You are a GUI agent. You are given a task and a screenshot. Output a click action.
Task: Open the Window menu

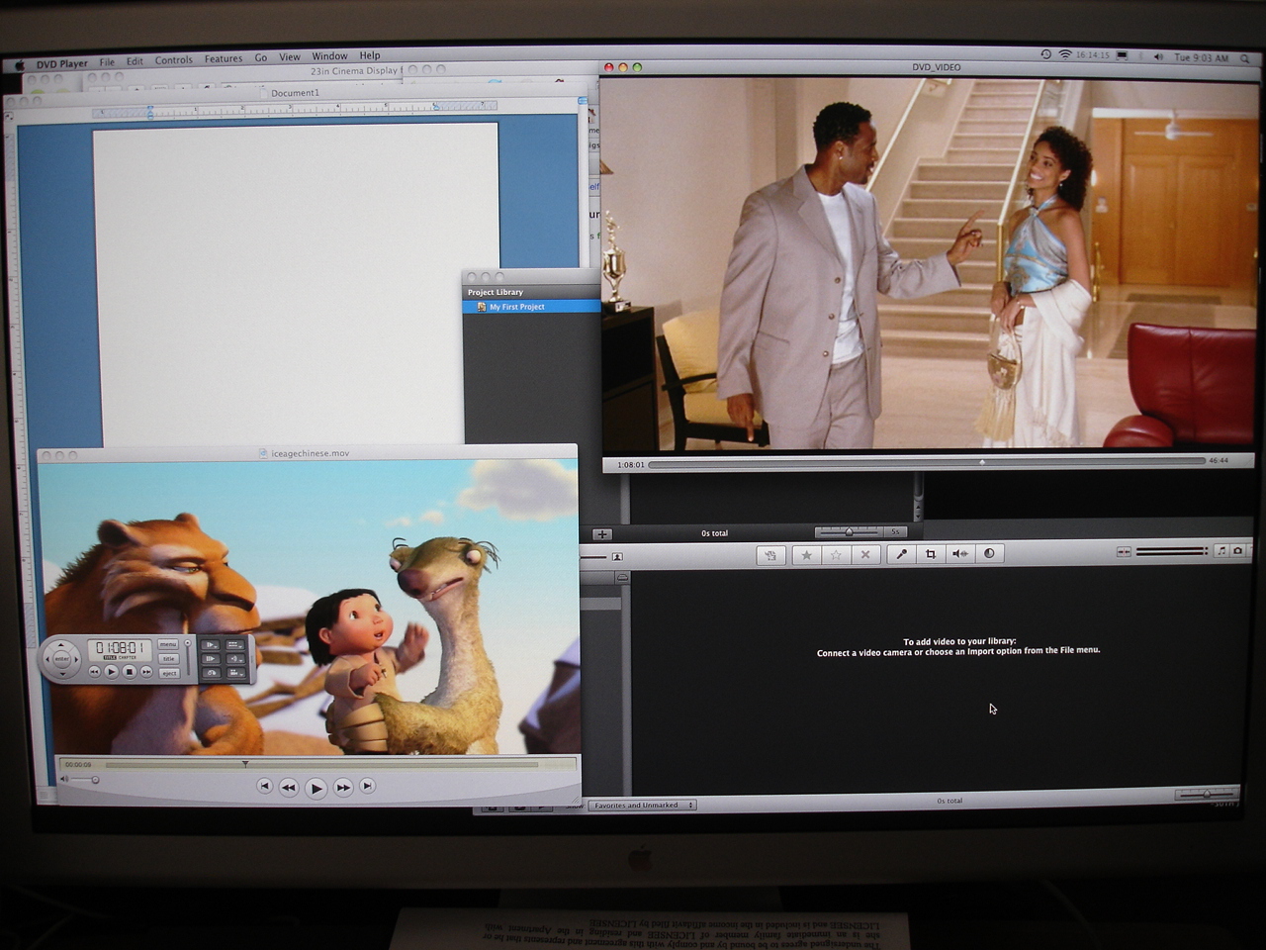tap(330, 56)
